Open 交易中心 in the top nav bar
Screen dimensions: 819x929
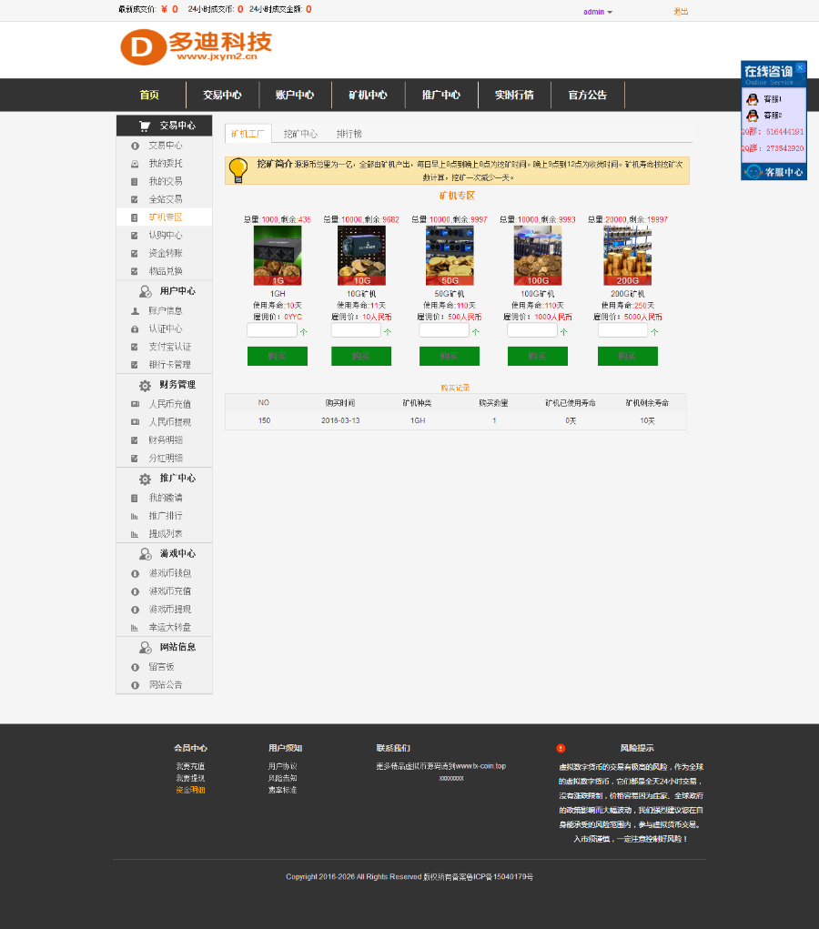(x=222, y=95)
